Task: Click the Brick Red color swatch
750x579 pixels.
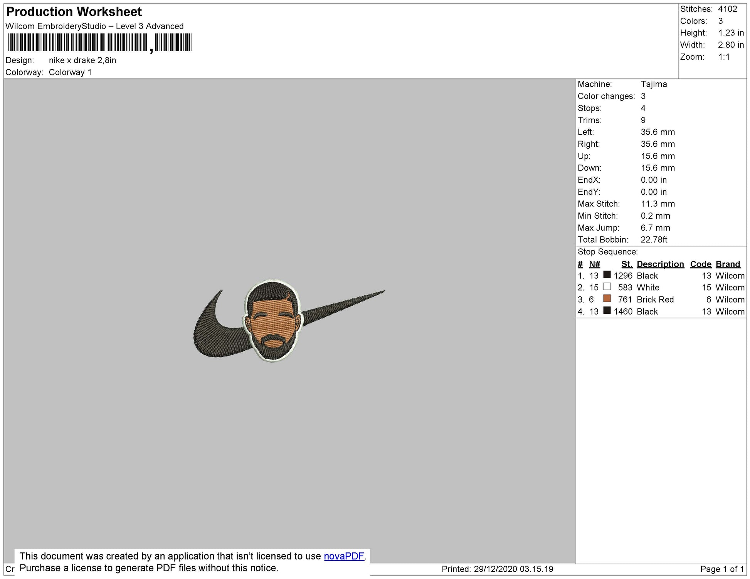Action: 607,298
